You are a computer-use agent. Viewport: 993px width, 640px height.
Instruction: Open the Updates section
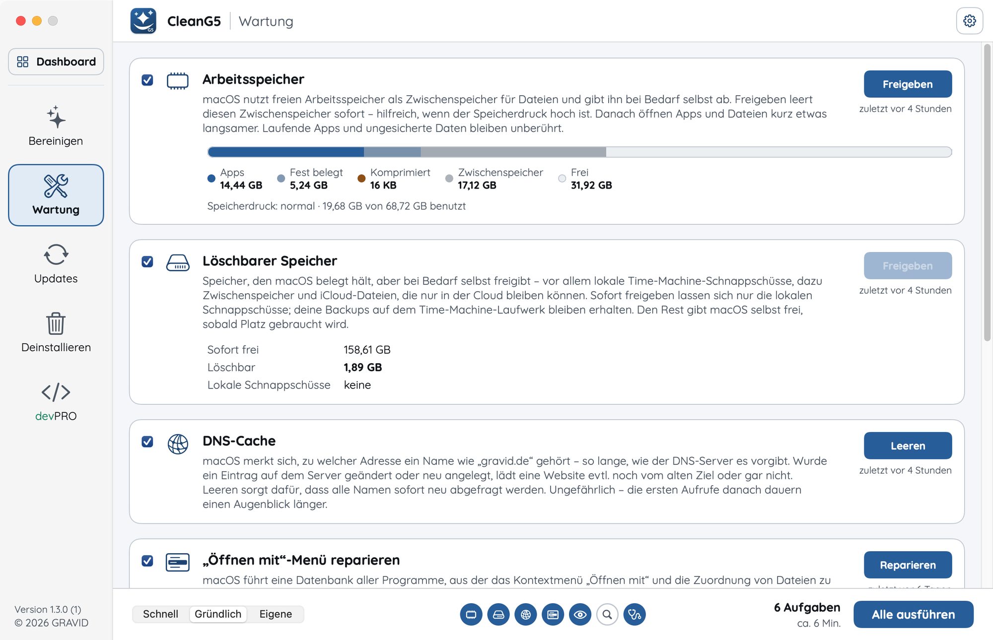(x=56, y=263)
